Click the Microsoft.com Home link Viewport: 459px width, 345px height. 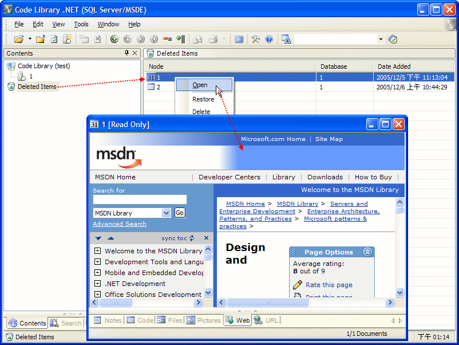pyautogui.click(x=273, y=139)
